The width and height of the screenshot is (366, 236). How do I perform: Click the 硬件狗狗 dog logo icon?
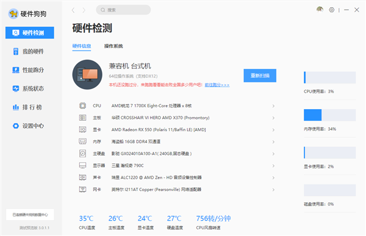(13, 14)
